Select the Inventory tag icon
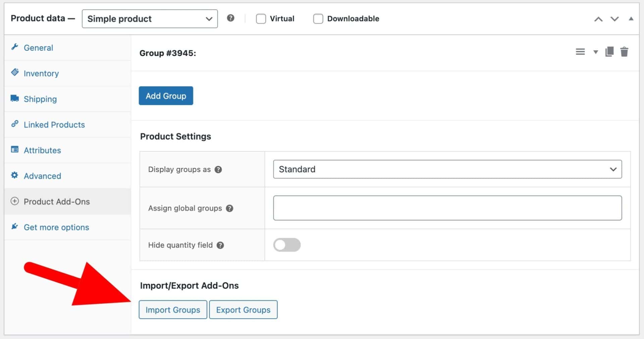Image resolution: width=644 pixels, height=339 pixels. click(15, 73)
